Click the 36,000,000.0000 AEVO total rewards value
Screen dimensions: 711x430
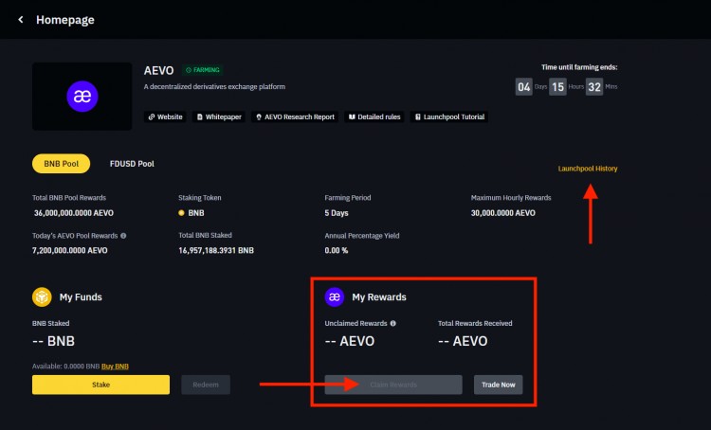click(x=73, y=213)
